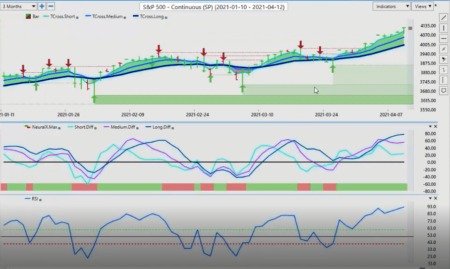Click the red down arrow signal near 2021-02-24
This screenshot has width=450, height=269.
[x=204, y=52]
